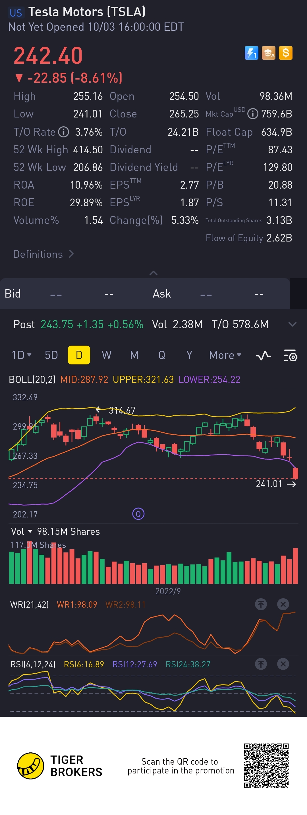This screenshot has width=307, height=815.
Task: Tap the price change -22.85 (-8.61%)
Action: (x=69, y=78)
